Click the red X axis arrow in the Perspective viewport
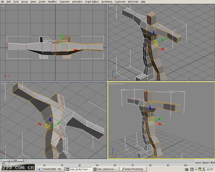This screenshot has width=215, height=172. pos(160,124)
